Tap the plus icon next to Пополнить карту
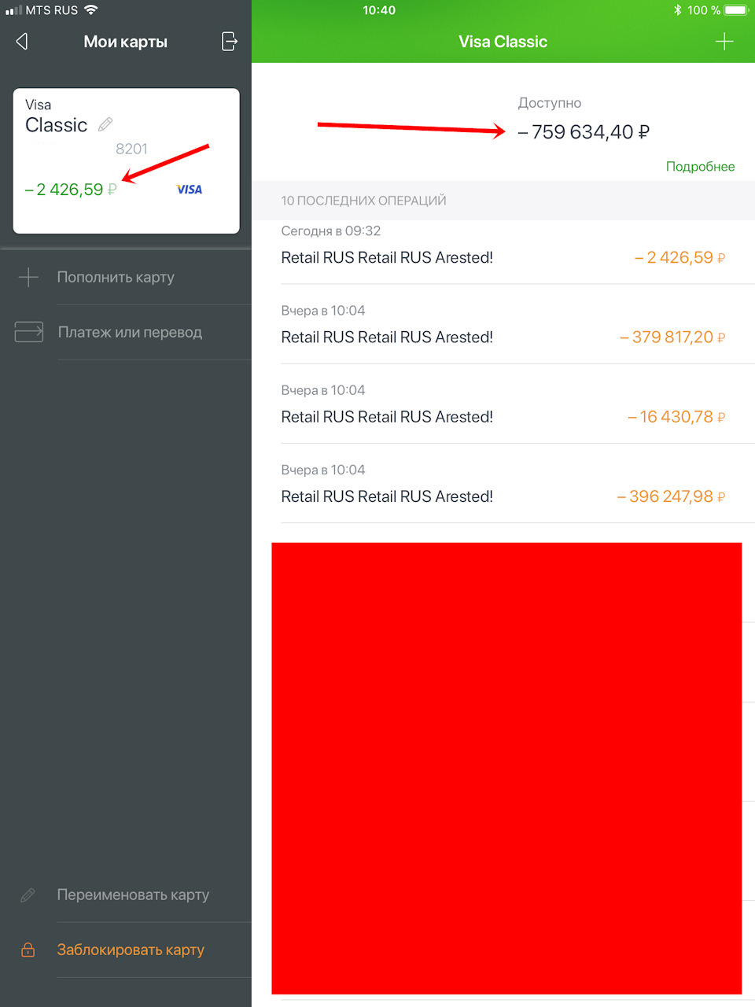Screen dimensions: 755x1007 coord(28,277)
